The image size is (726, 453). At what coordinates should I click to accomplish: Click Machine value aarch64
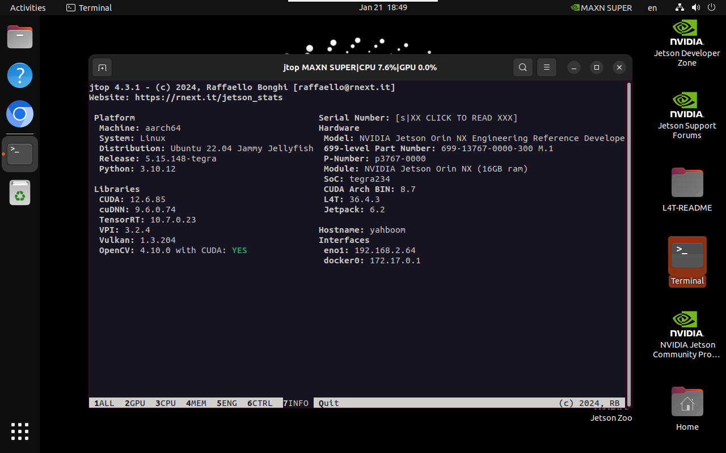(x=163, y=128)
